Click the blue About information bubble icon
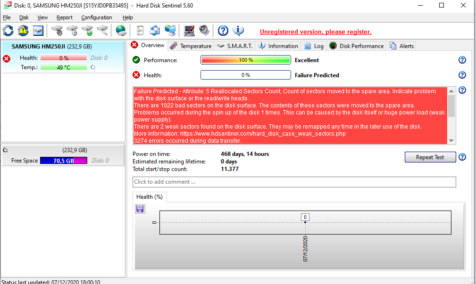Screen dimensions: 476x284 click(x=238, y=31)
